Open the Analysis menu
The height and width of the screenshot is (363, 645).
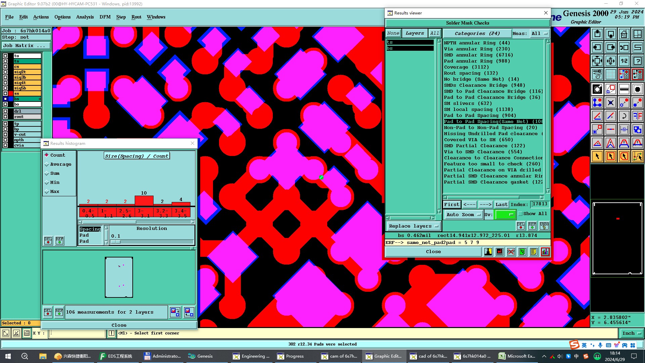85,17
